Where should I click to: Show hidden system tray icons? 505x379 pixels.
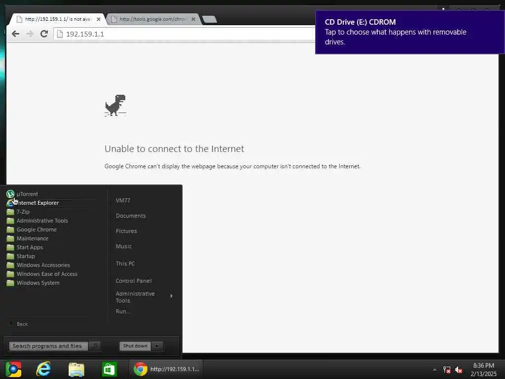[x=434, y=370]
